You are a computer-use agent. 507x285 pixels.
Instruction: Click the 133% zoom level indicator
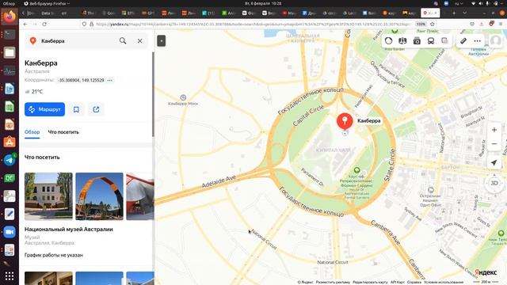[x=421, y=25]
